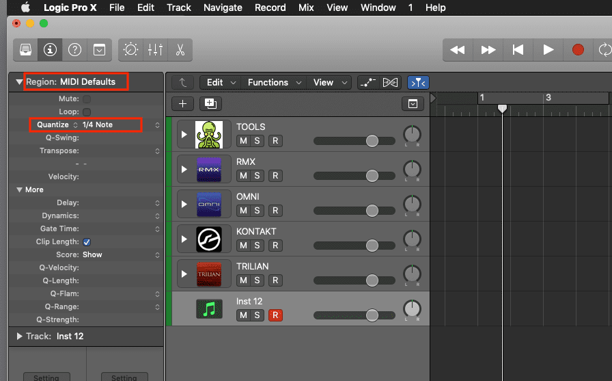Solo the RMX track with S button

257,176
